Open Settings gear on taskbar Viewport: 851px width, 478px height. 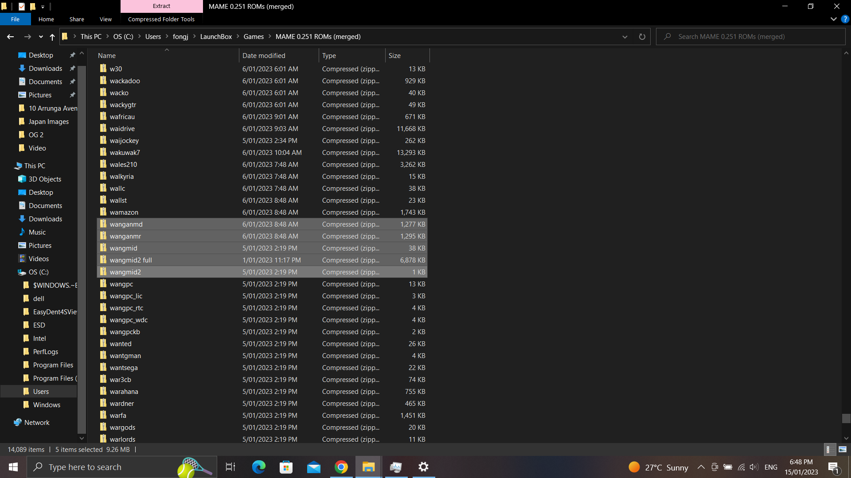(424, 467)
